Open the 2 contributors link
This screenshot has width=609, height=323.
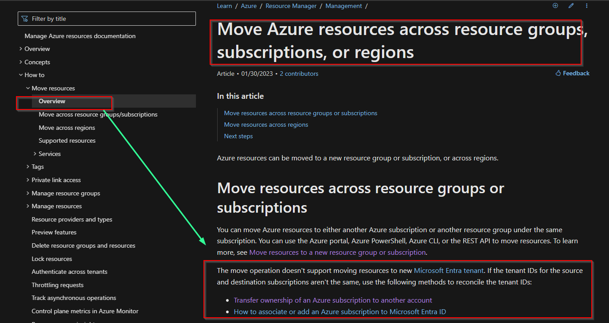tap(299, 73)
